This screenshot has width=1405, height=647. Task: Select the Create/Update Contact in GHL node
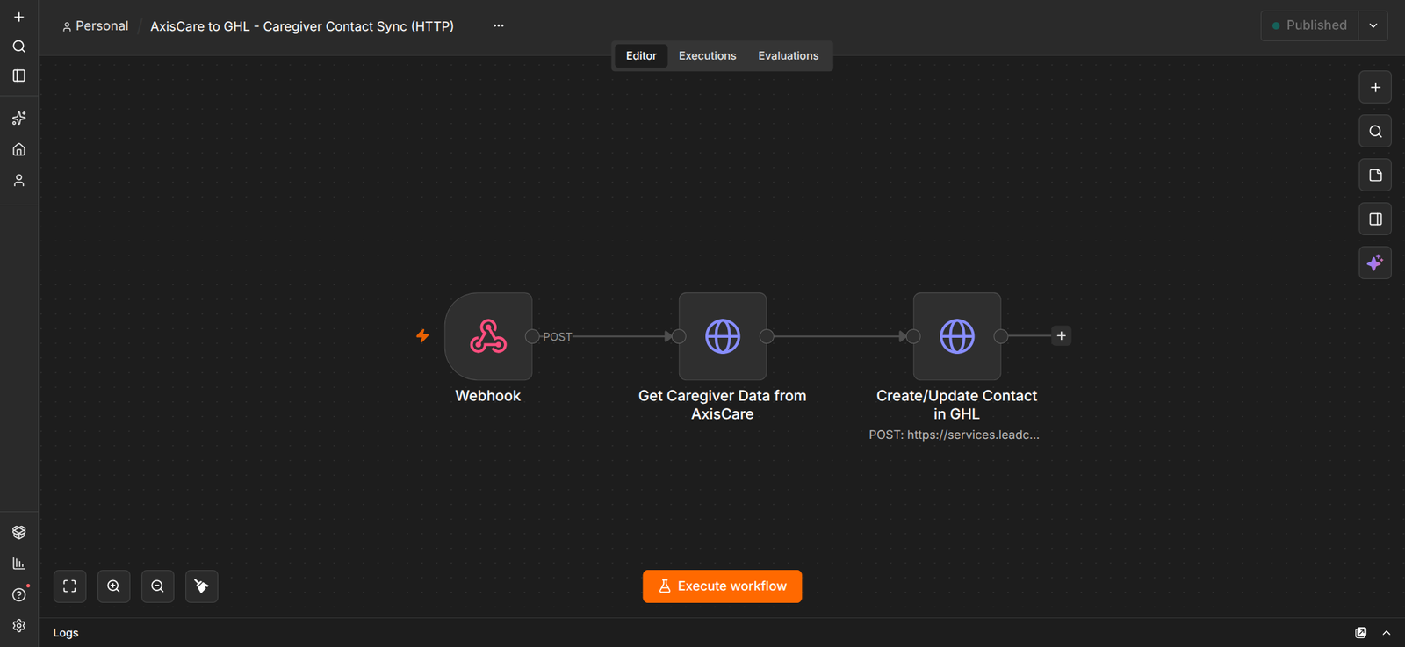(957, 336)
